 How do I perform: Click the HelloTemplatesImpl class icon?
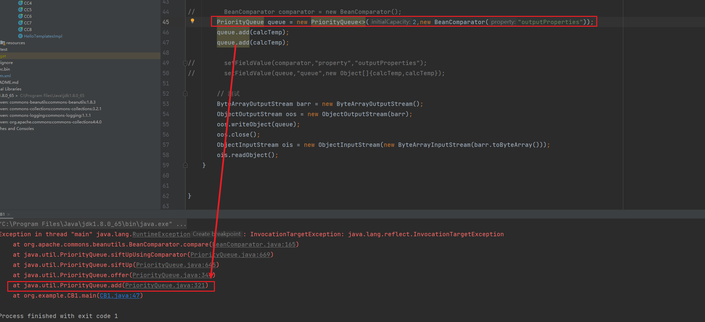tap(20, 36)
